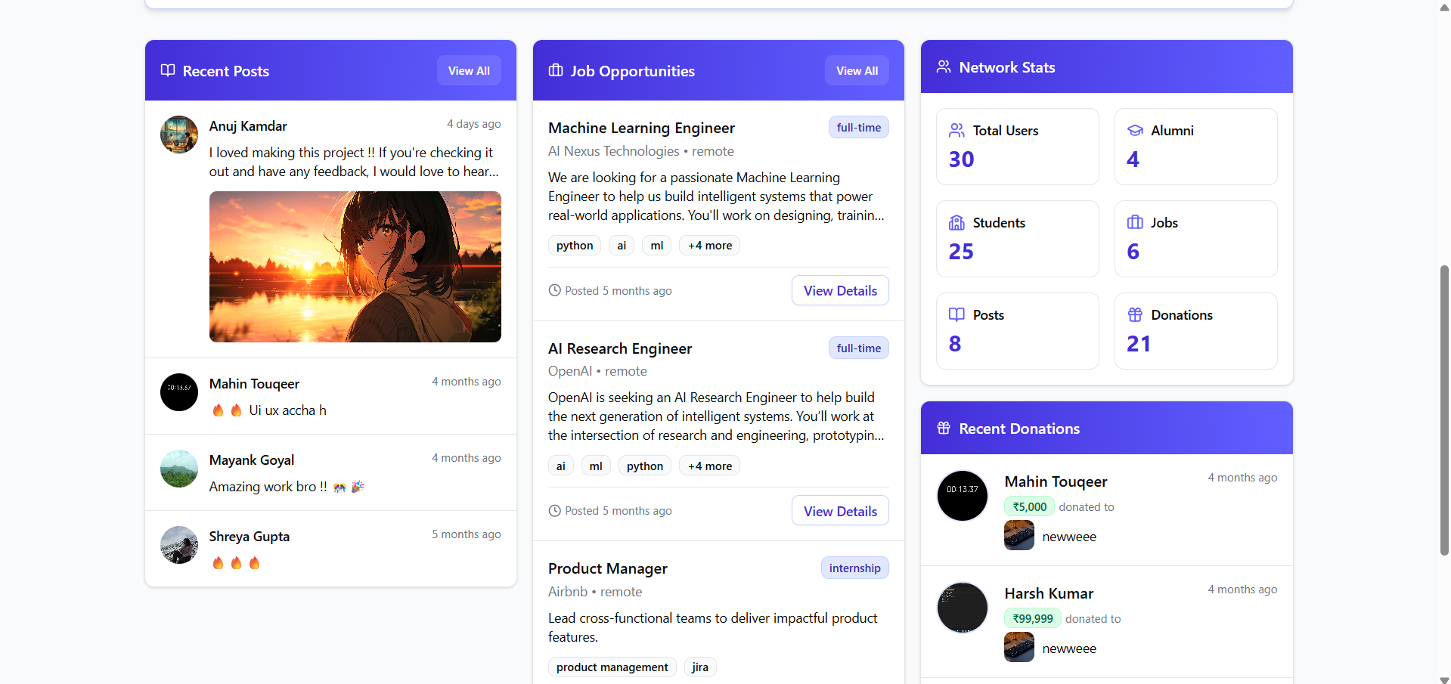Click Anuj Kamdar's name in Recent Posts
The width and height of the screenshot is (1451, 684).
click(x=248, y=126)
